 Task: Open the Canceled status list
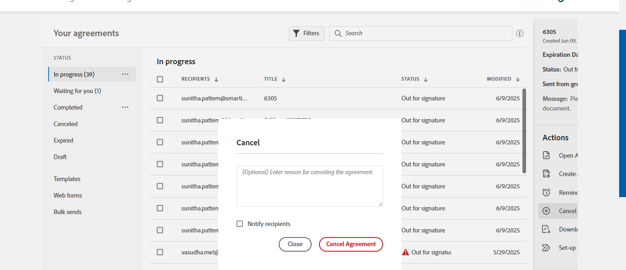[66, 124]
